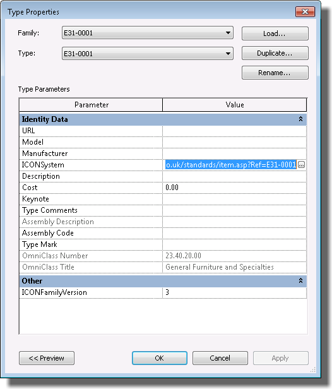Click the << Preview button
The image size is (332, 389).
click(x=47, y=358)
